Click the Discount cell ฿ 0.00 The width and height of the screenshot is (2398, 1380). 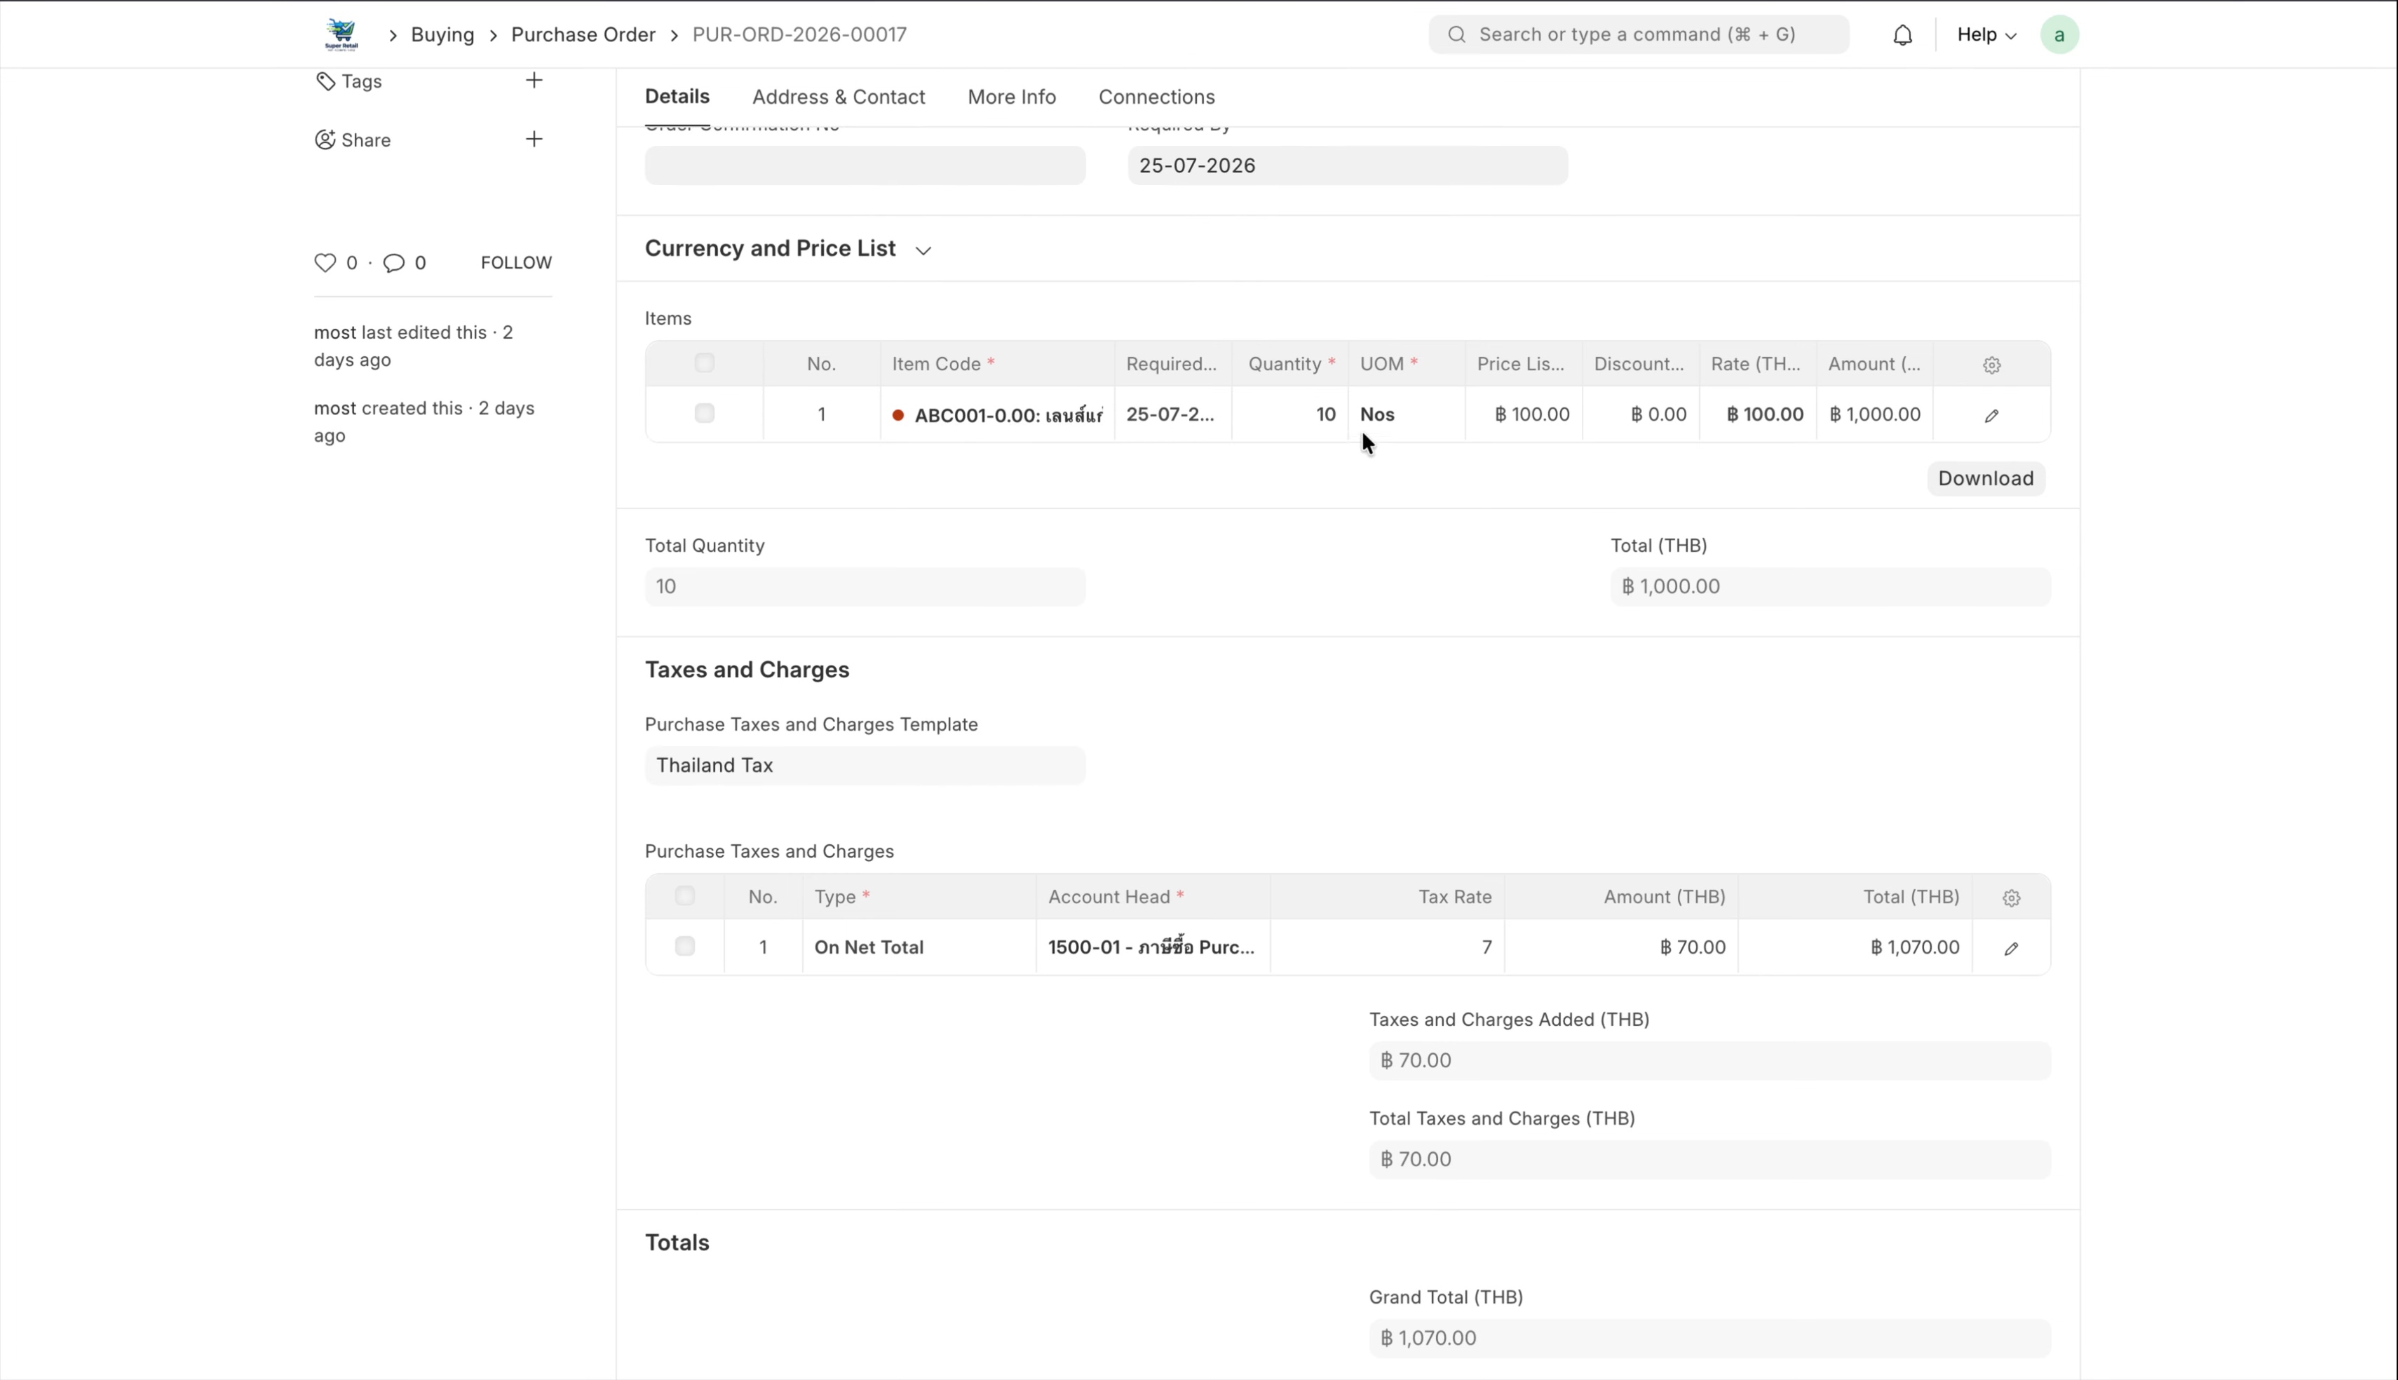1641,414
